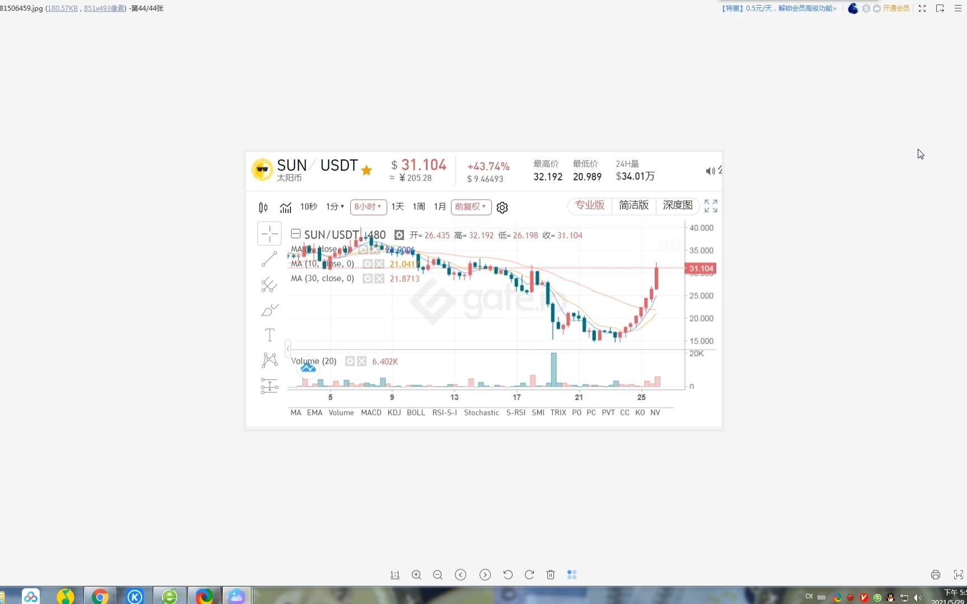This screenshot has width=967, height=604.
Task: Add the TRIX indicator
Action: tap(558, 413)
